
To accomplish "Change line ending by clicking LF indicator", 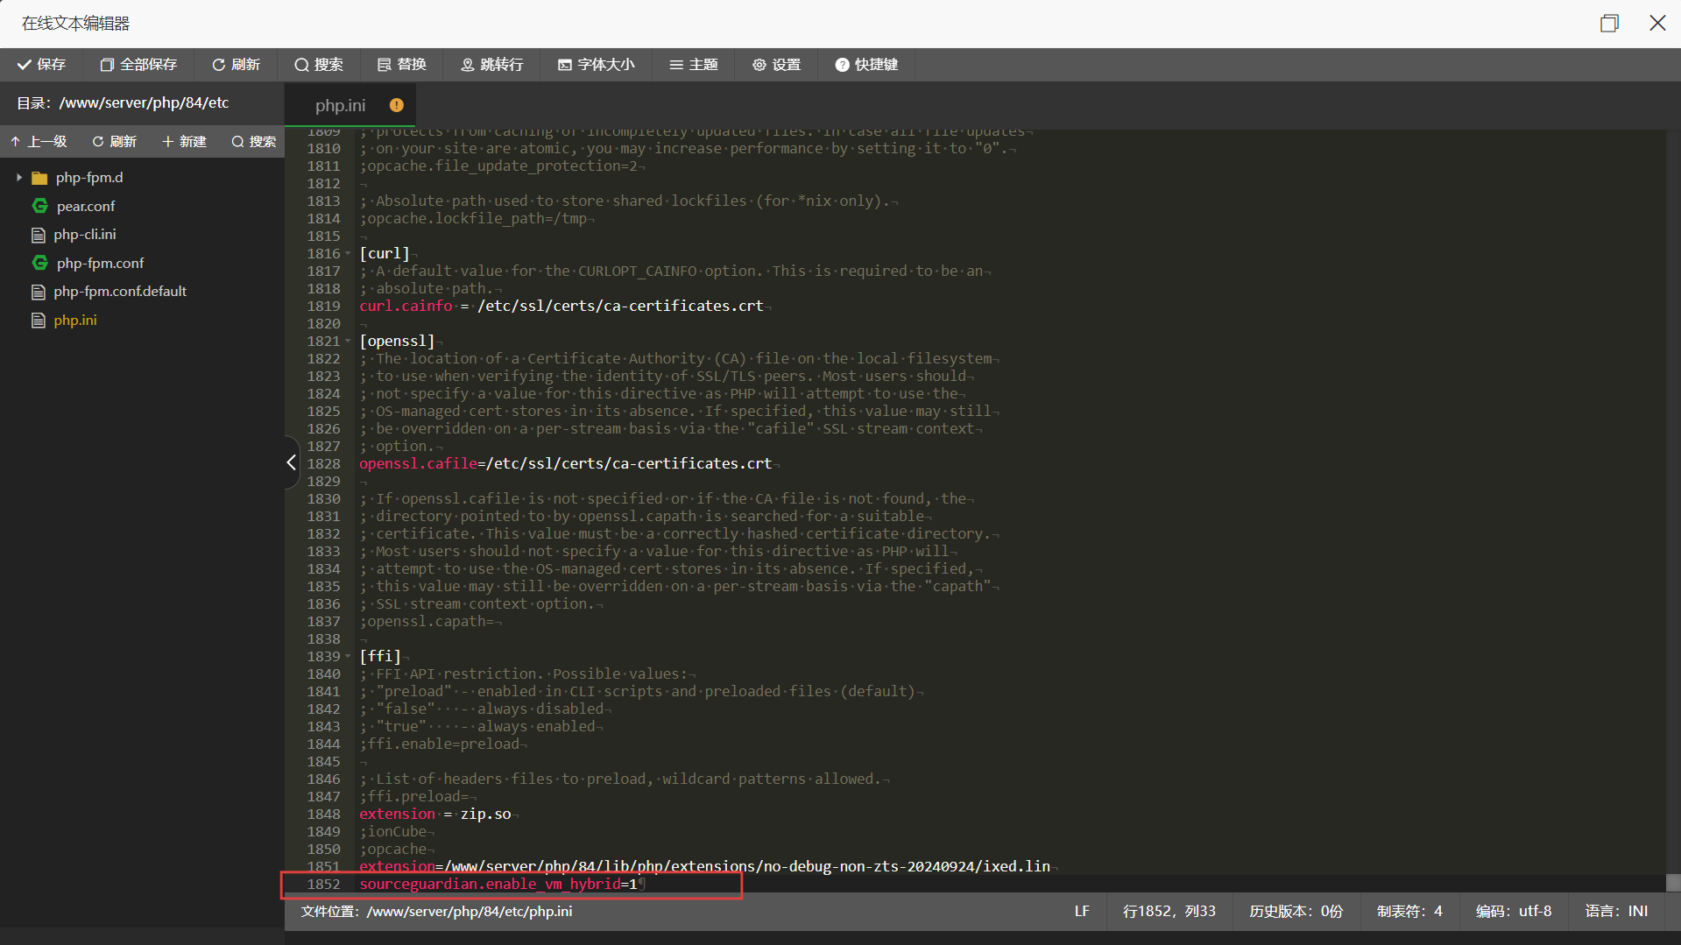I will [1081, 911].
